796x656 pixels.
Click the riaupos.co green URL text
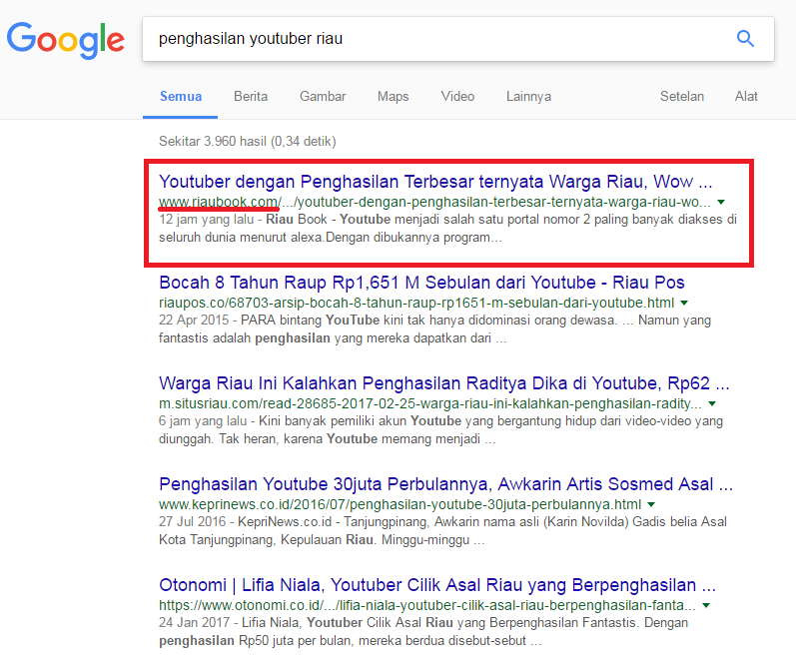pos(416,303)
